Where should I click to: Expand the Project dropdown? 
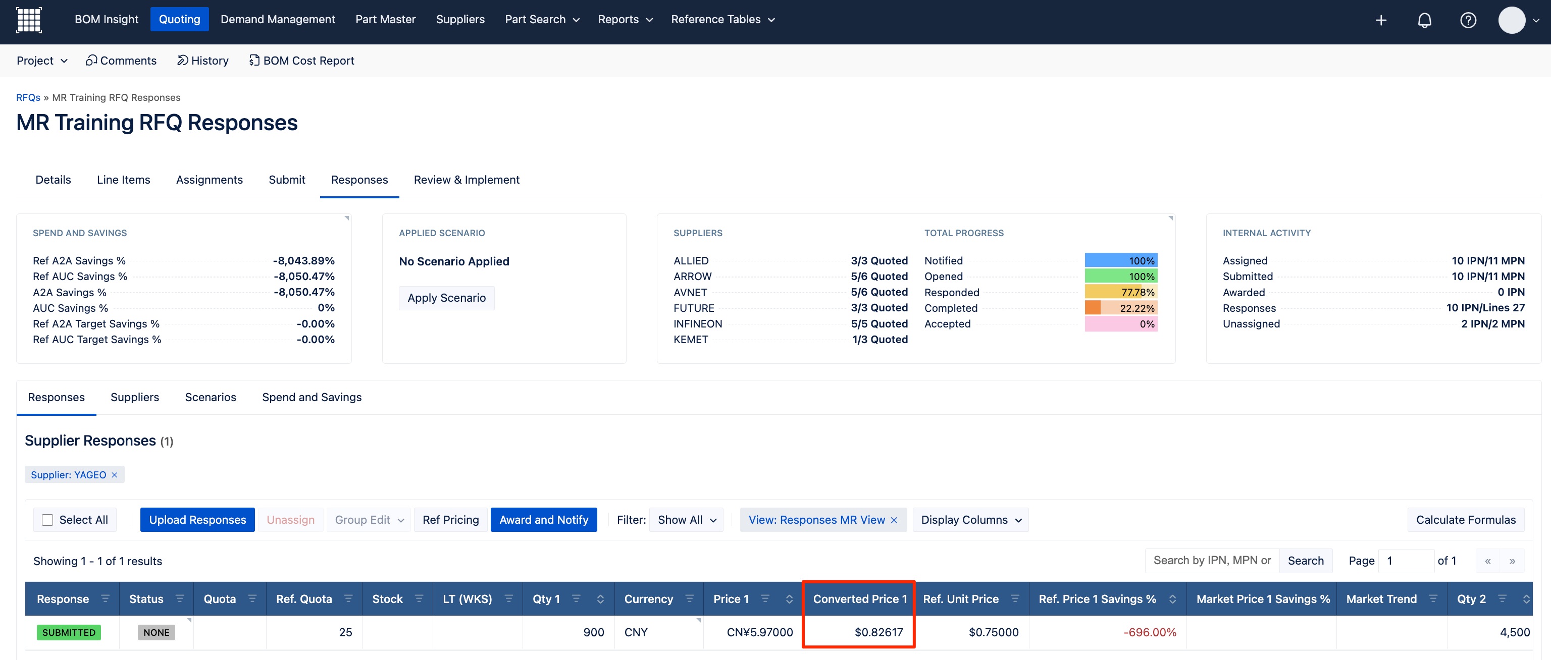[x=41, y=60]
